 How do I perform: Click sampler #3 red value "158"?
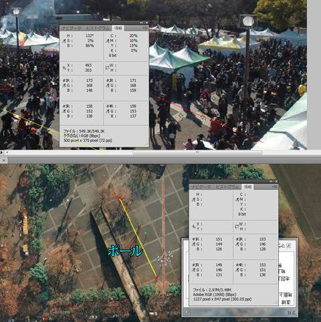point(90,106)
